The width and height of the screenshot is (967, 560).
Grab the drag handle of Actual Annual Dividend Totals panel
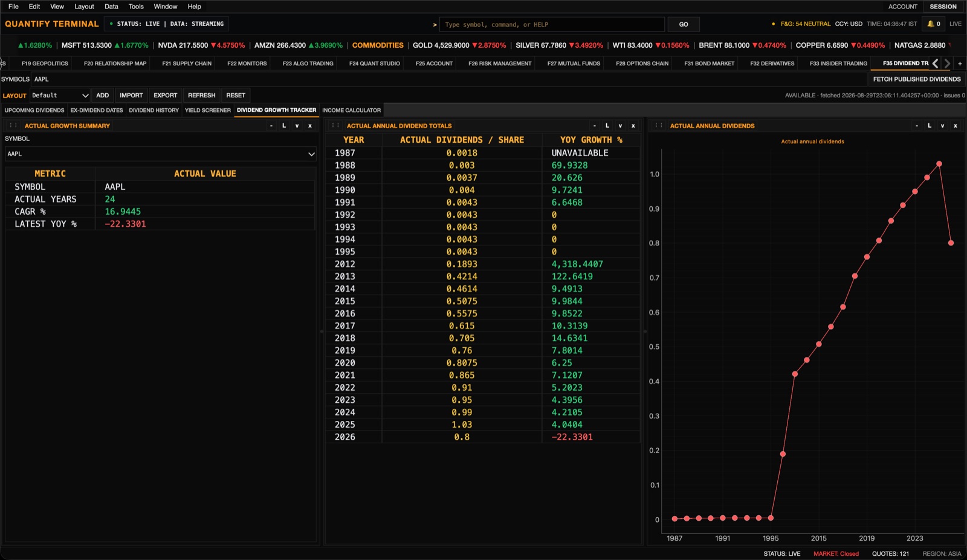pos(335,126)
